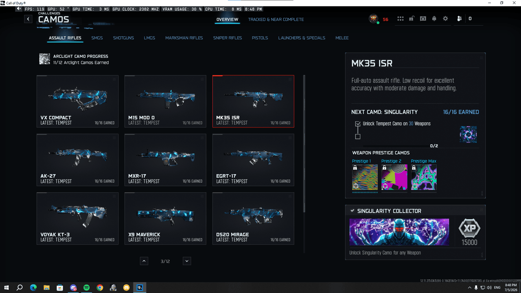Open the notifications bell icon

pos(434,19)
